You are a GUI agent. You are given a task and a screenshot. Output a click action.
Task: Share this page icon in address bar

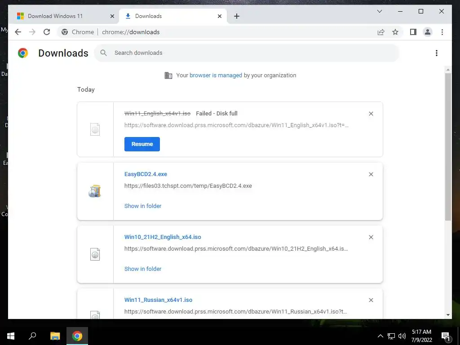(x=381, y=32)
